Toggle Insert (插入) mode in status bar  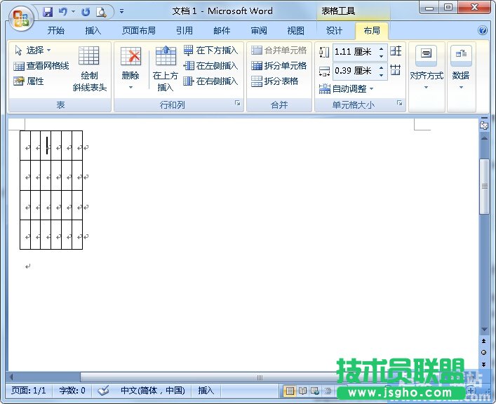tap(206, 391)
